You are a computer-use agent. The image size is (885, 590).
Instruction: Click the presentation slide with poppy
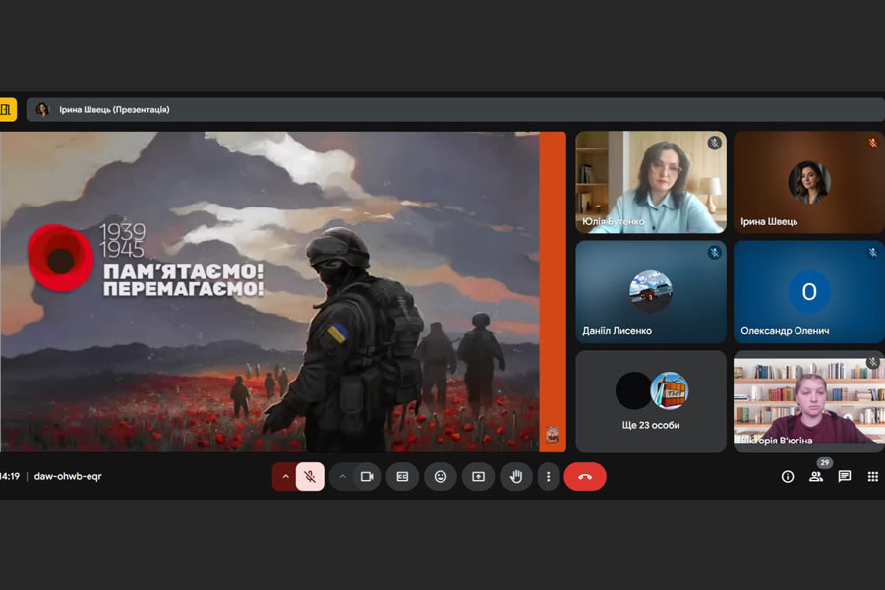(282, 291)
